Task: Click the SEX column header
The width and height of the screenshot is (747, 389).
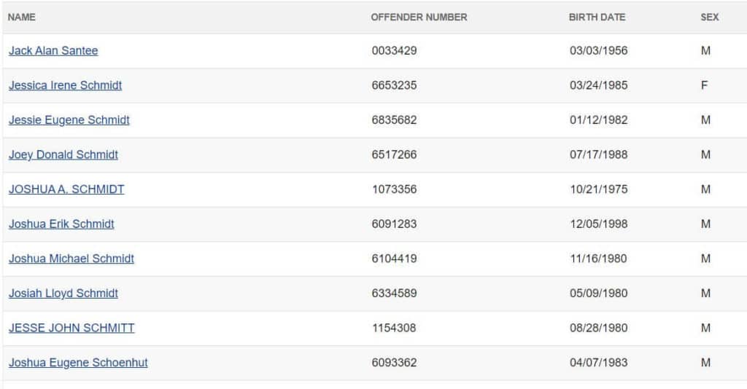Action: pos(709,17)
